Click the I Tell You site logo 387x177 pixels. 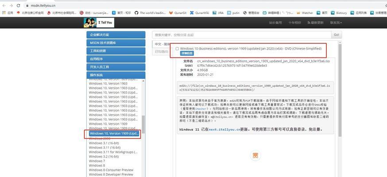click(99, 23)
